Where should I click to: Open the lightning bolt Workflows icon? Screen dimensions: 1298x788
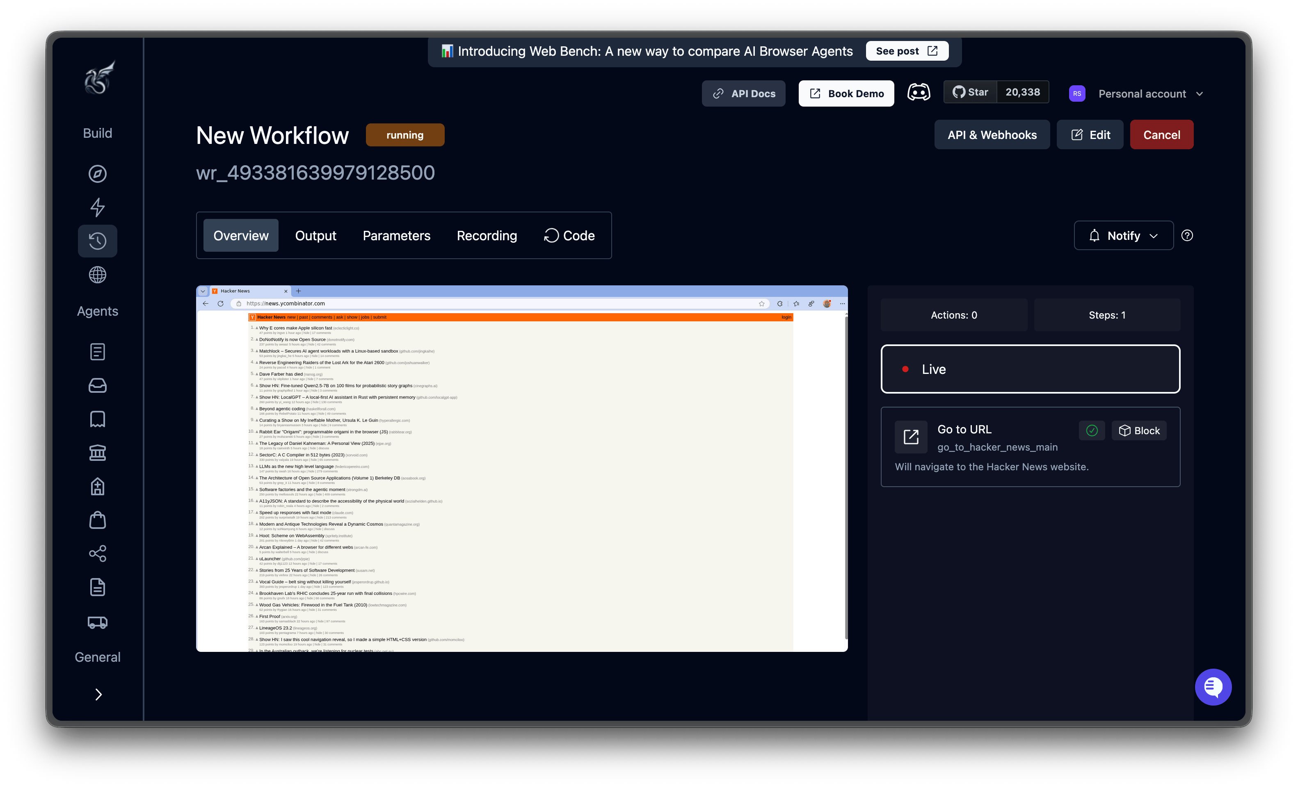pos(98,207)
